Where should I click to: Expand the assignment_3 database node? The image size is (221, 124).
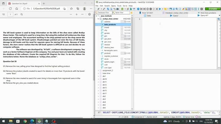point(98,70)
